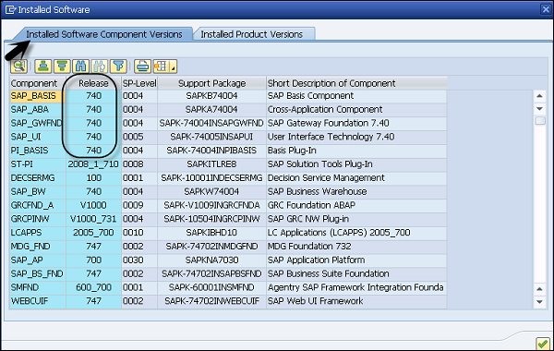The image size is (554, 351).
Task: Select Installed Software Component Versions tab
Action: (x=103, y=34)
